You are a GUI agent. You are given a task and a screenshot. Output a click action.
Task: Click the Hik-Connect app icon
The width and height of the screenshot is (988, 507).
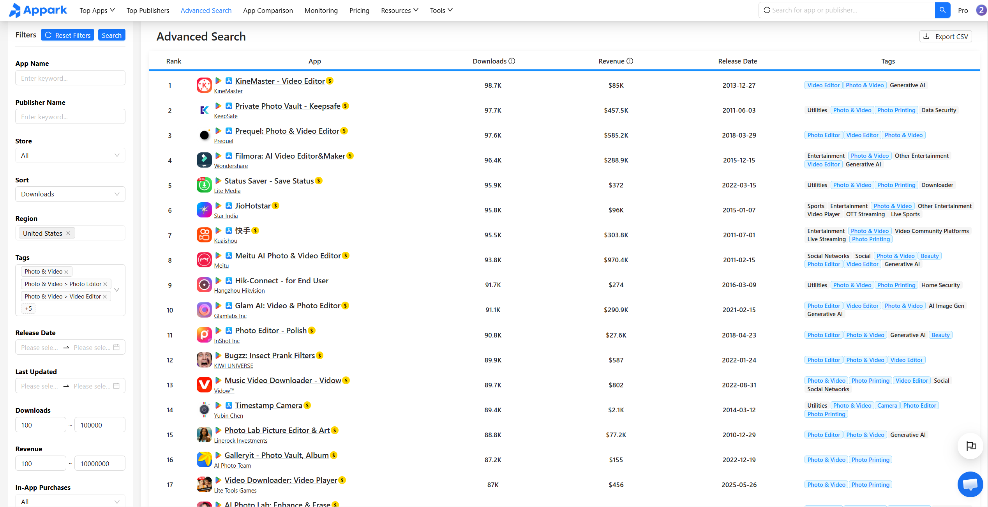point(204,285)
